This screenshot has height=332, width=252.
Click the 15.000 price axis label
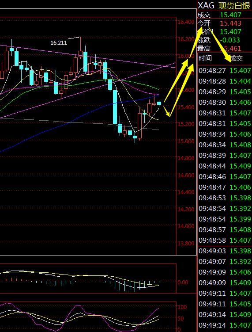click(186, 141)
